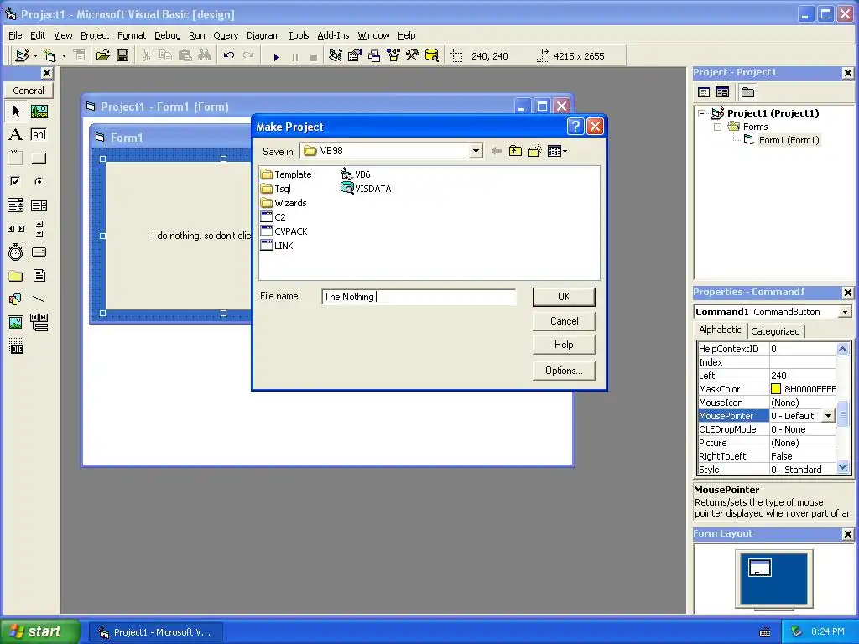Click Up One Level in Make Project dialog
Screen dimensions: 859x644
[516, 151]
